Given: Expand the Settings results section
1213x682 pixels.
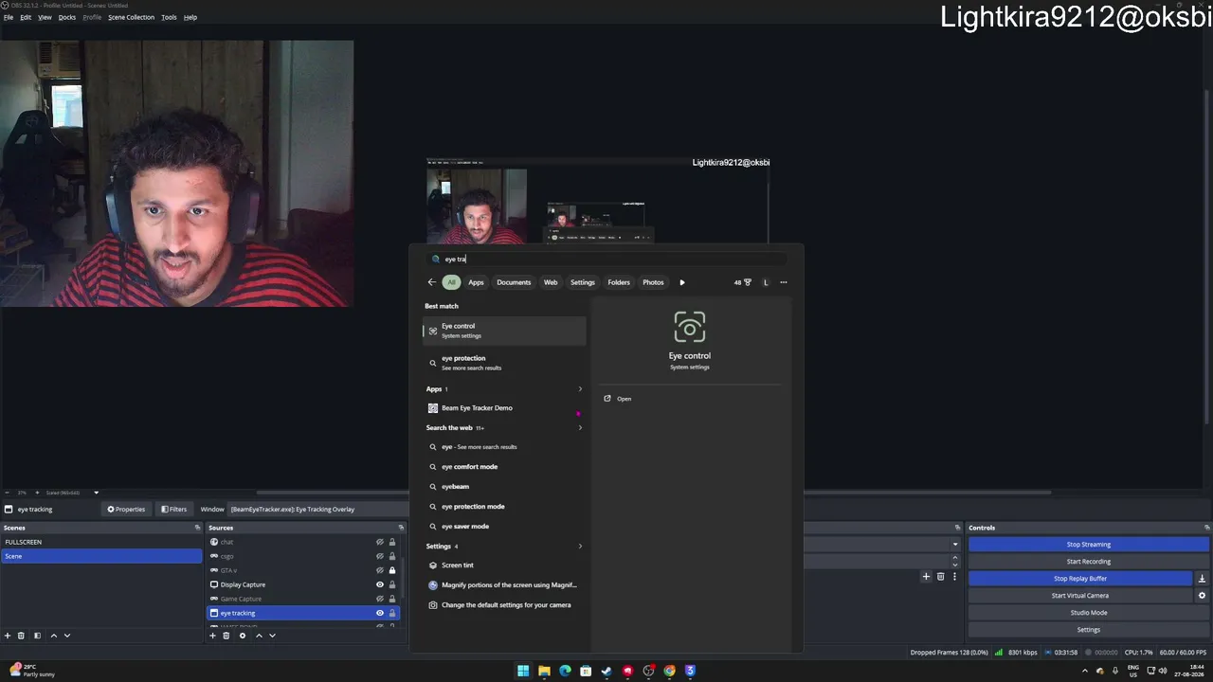Looking at the screenshot, I should point(580,547).
